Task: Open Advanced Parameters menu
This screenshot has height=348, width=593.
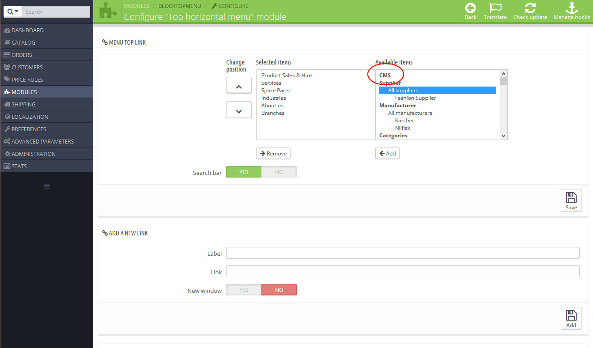Action: click(x=46, y=141)
